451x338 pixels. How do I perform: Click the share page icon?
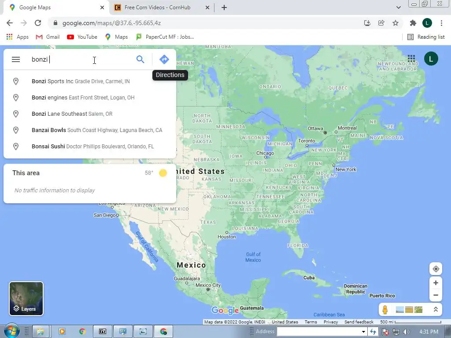tap(381, 23)
